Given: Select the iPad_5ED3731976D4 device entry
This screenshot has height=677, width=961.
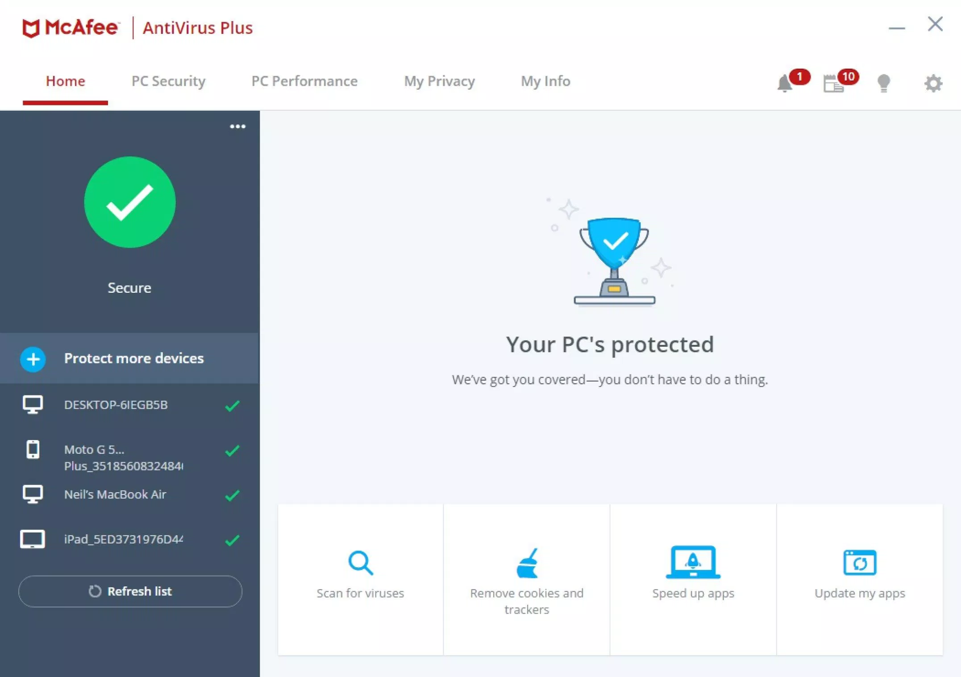Looking at the screenshot, I should (x=124, y=539).
